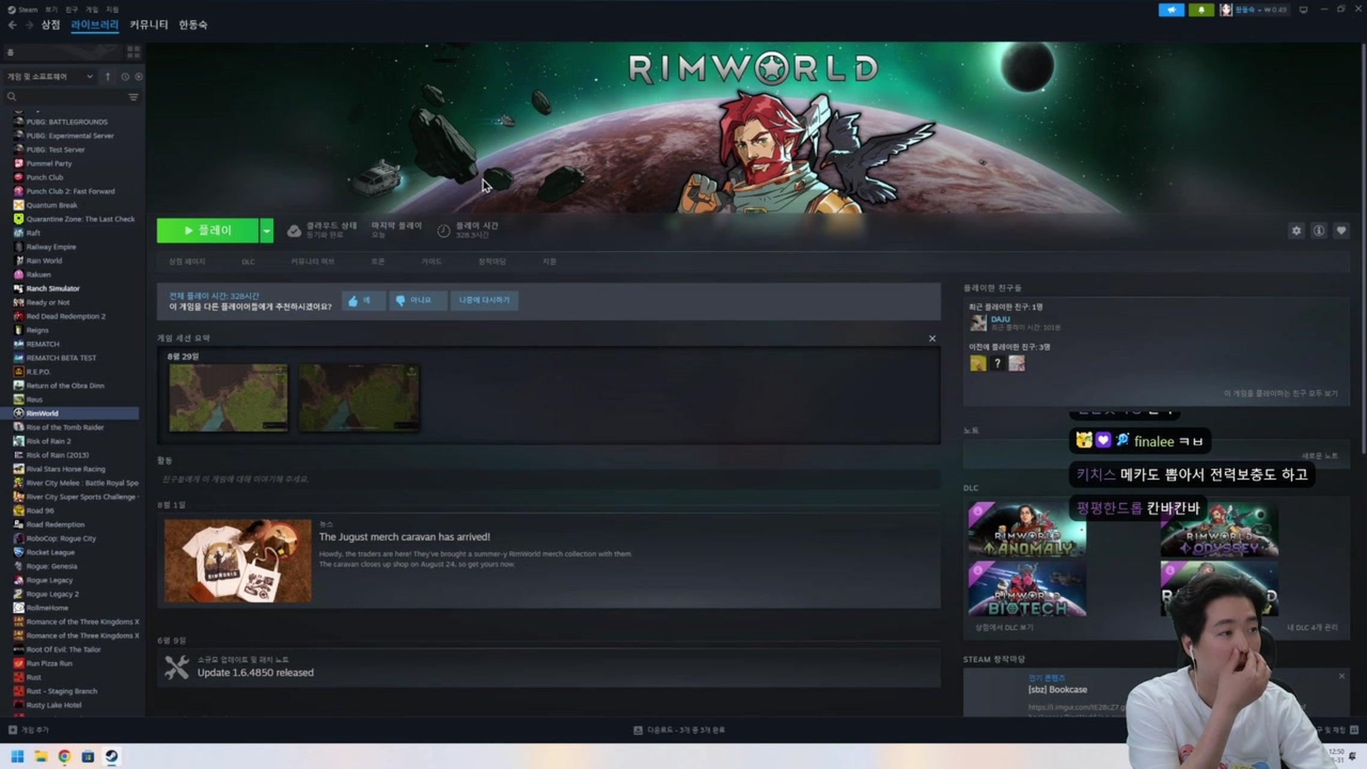Open second game session screenshot thumbnail

click(x=359, y=398)
